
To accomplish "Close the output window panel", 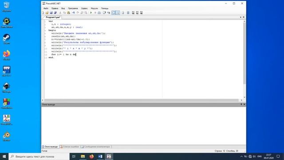I will (244, 104).
